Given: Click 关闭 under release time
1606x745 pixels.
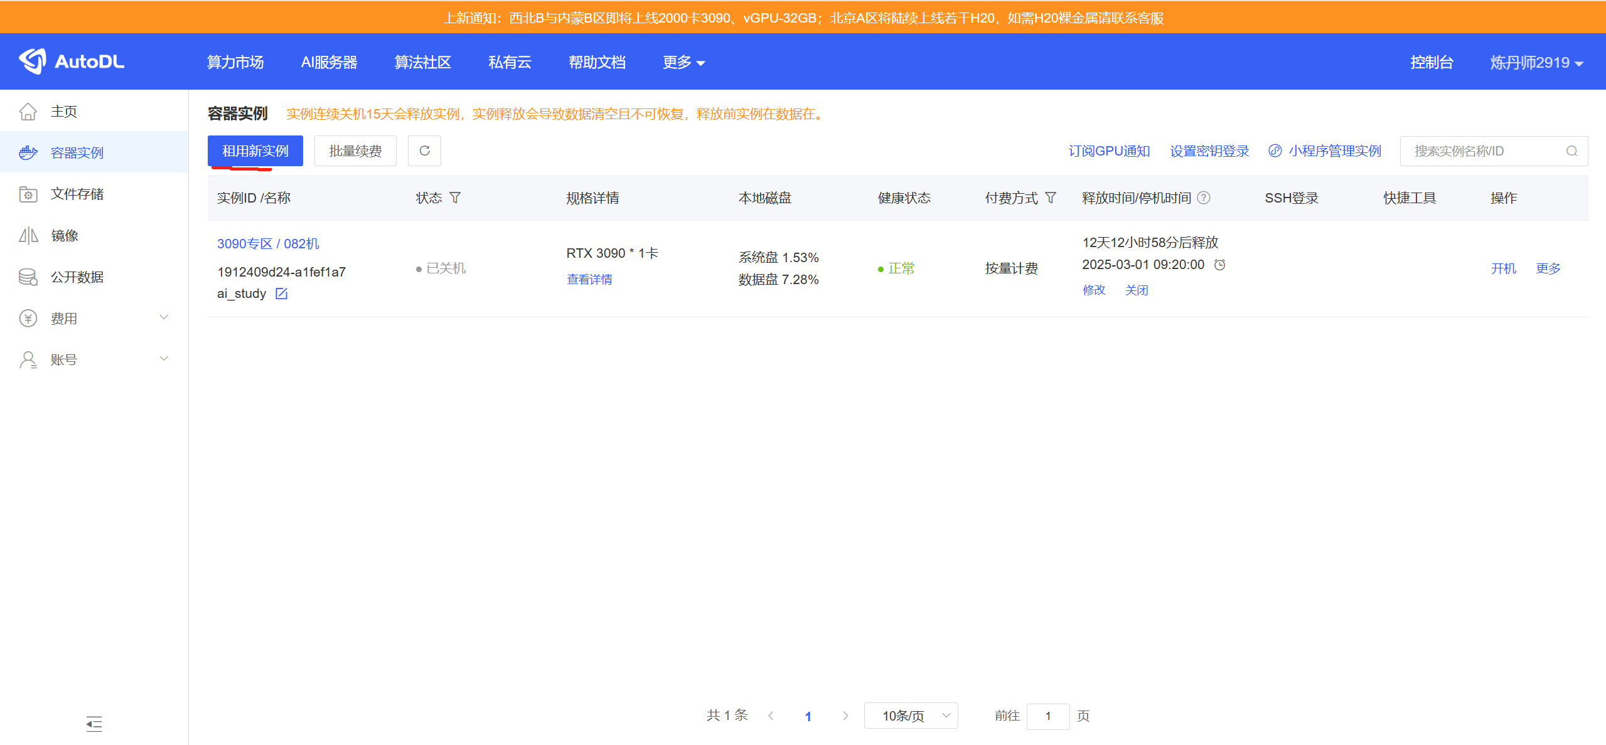Looking at the screenshot, I should (x=1137, y=290).
